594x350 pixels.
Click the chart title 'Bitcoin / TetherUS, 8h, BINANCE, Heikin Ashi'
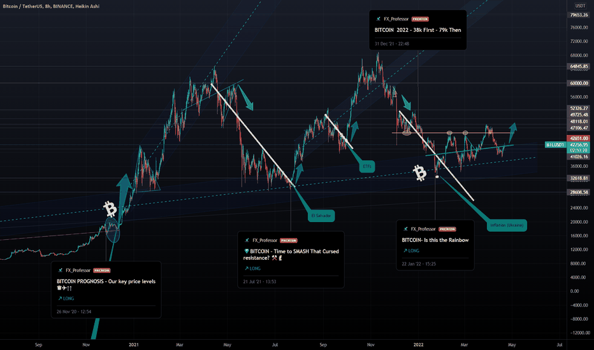tap(51, 6)
